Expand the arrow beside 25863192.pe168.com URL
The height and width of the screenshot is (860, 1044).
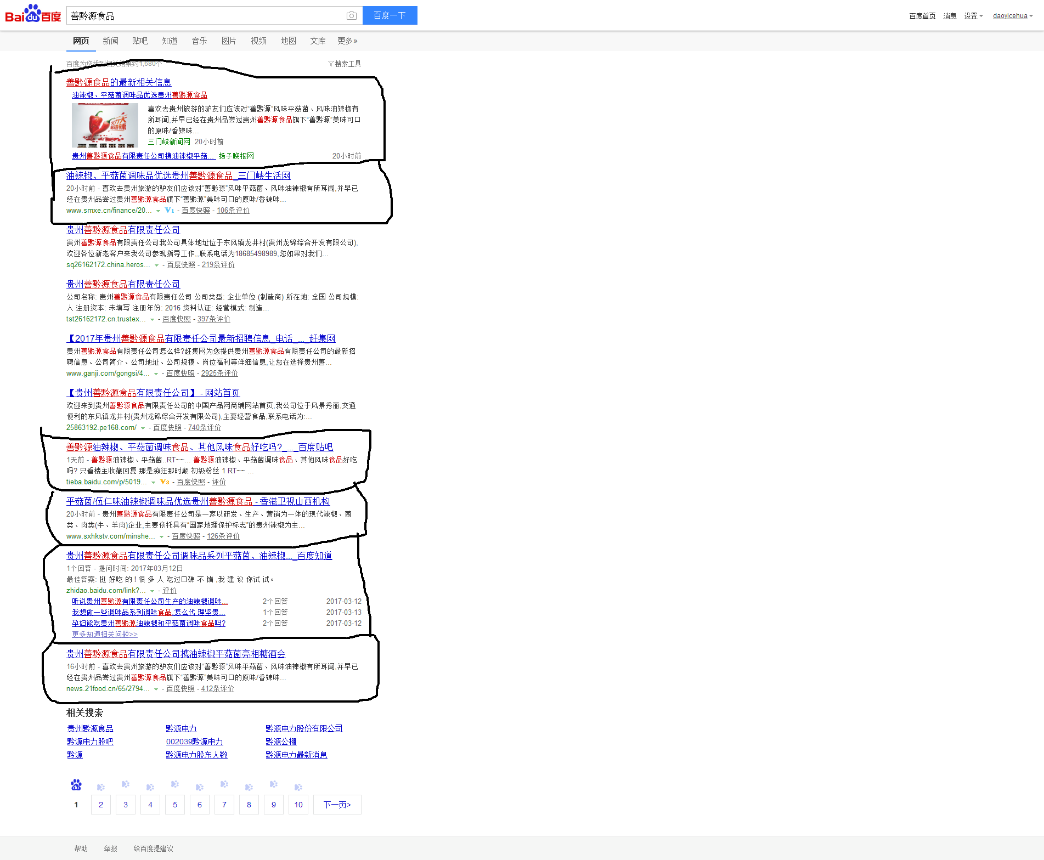pyautogui.click(x=143, y=428)
